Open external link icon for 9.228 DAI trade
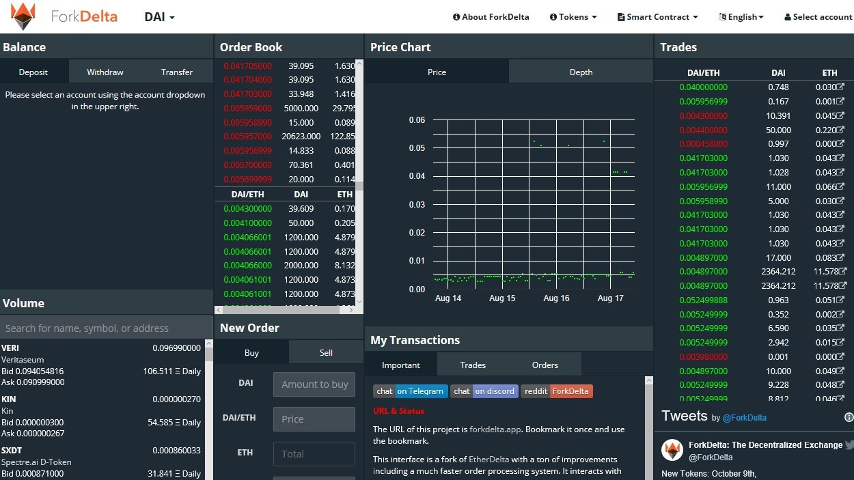The width and height of the screenshot is (854, 480). tap(841, 385)
